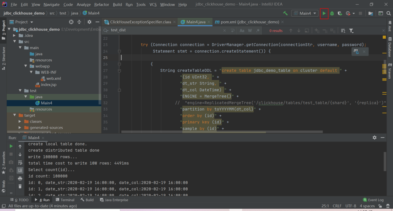Run Main4 with coverage icon
The width and height of the screenshot is (393, 211).
(340, 13)
